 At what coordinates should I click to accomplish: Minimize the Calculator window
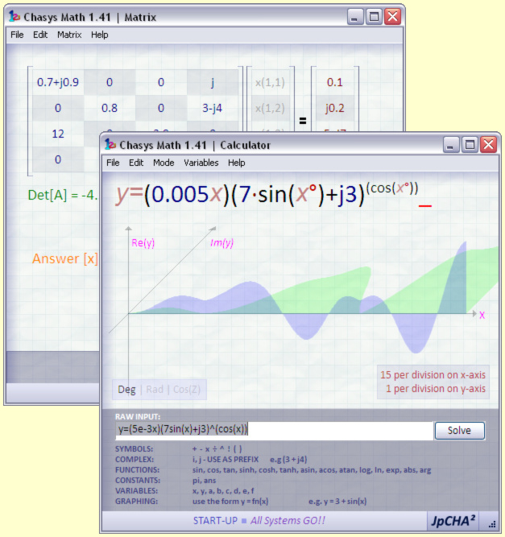tap(450, 145)
